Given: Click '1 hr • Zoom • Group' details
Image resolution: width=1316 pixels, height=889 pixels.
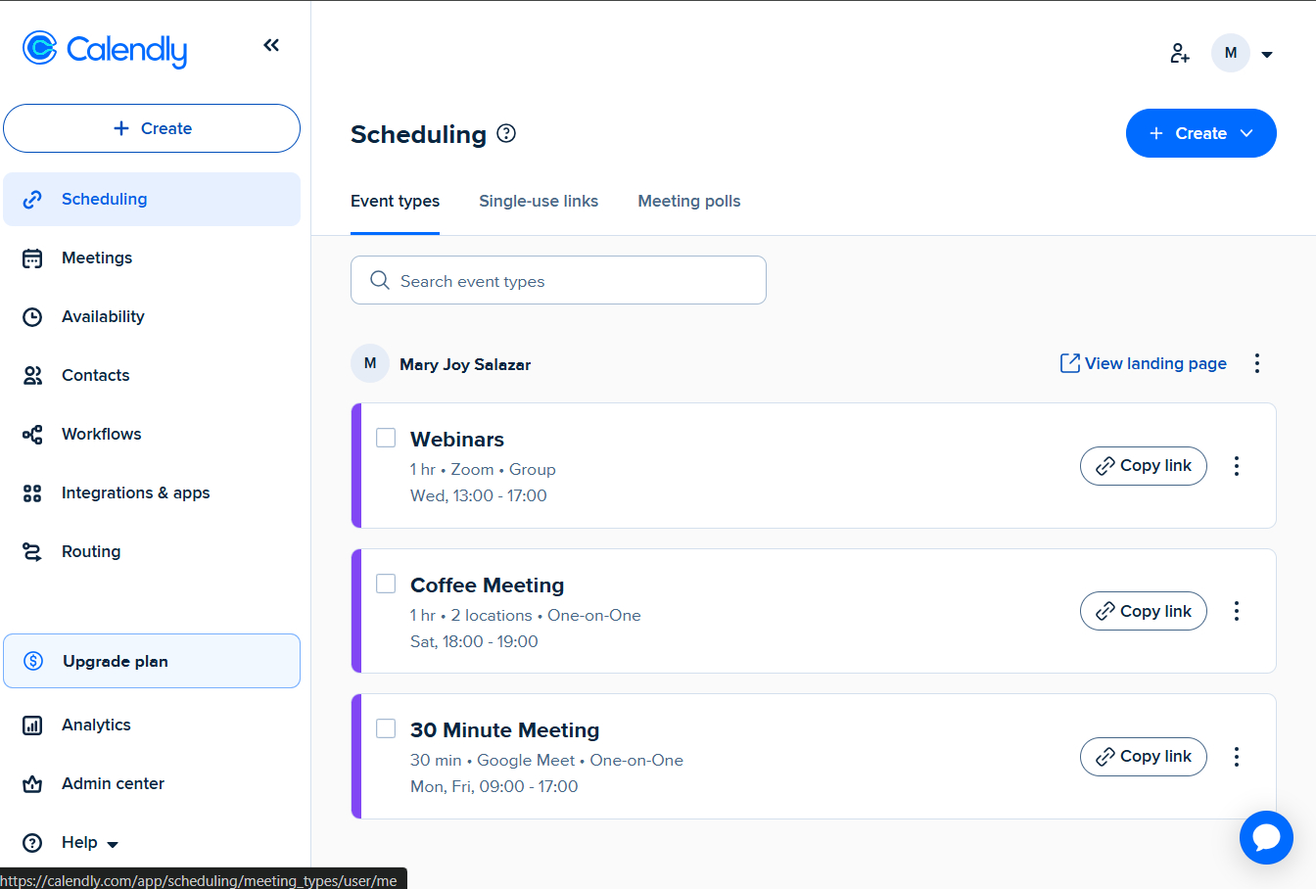Looking at the screenshot, I should click(483, 470).
